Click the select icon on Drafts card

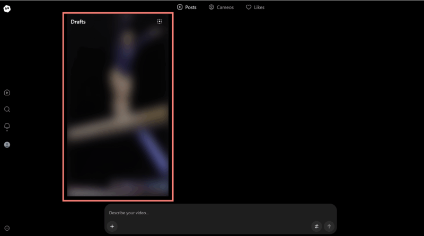(160, 22)
